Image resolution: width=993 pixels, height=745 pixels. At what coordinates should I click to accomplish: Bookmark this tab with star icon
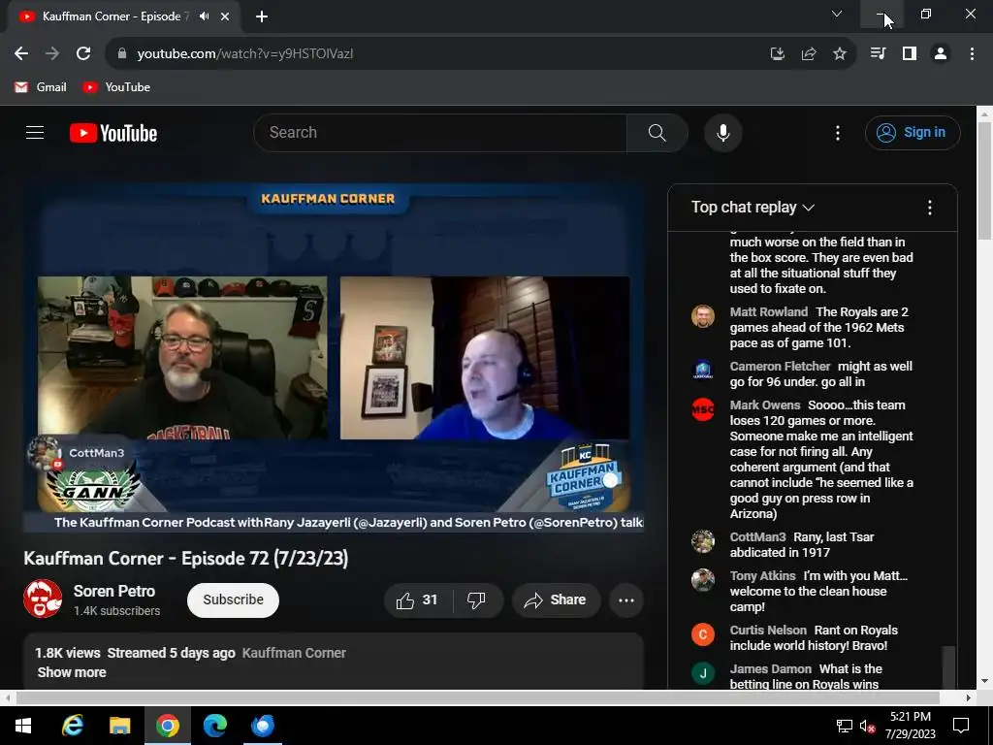click(x=840, y=54)
